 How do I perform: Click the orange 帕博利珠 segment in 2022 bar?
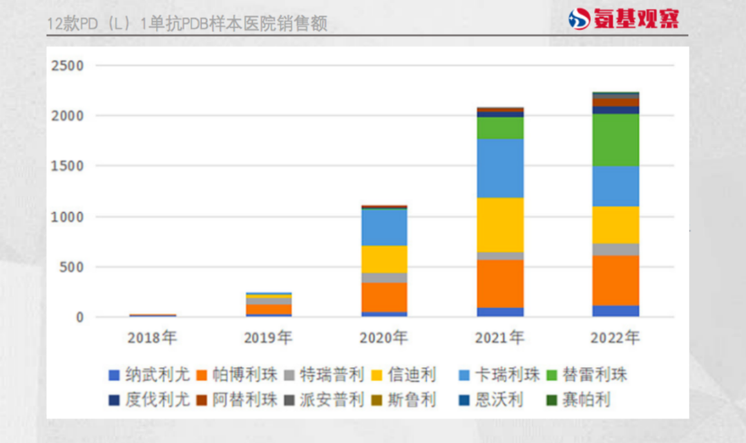point(615,281)
